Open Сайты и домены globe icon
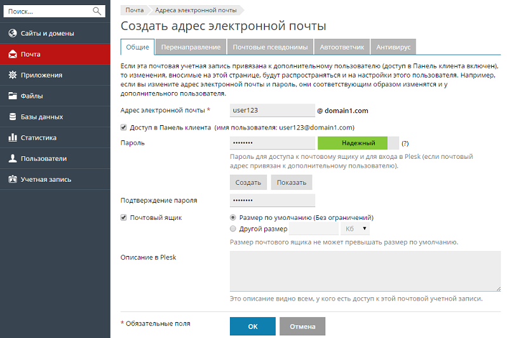Screen dimensions: 507x338 (12, 33)
